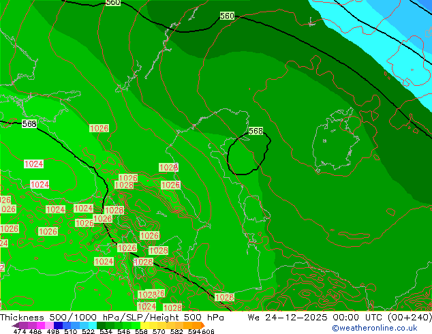Click the fully visible '560' height contour label
Screen dimensions: 432x334
tap(227, 16)
